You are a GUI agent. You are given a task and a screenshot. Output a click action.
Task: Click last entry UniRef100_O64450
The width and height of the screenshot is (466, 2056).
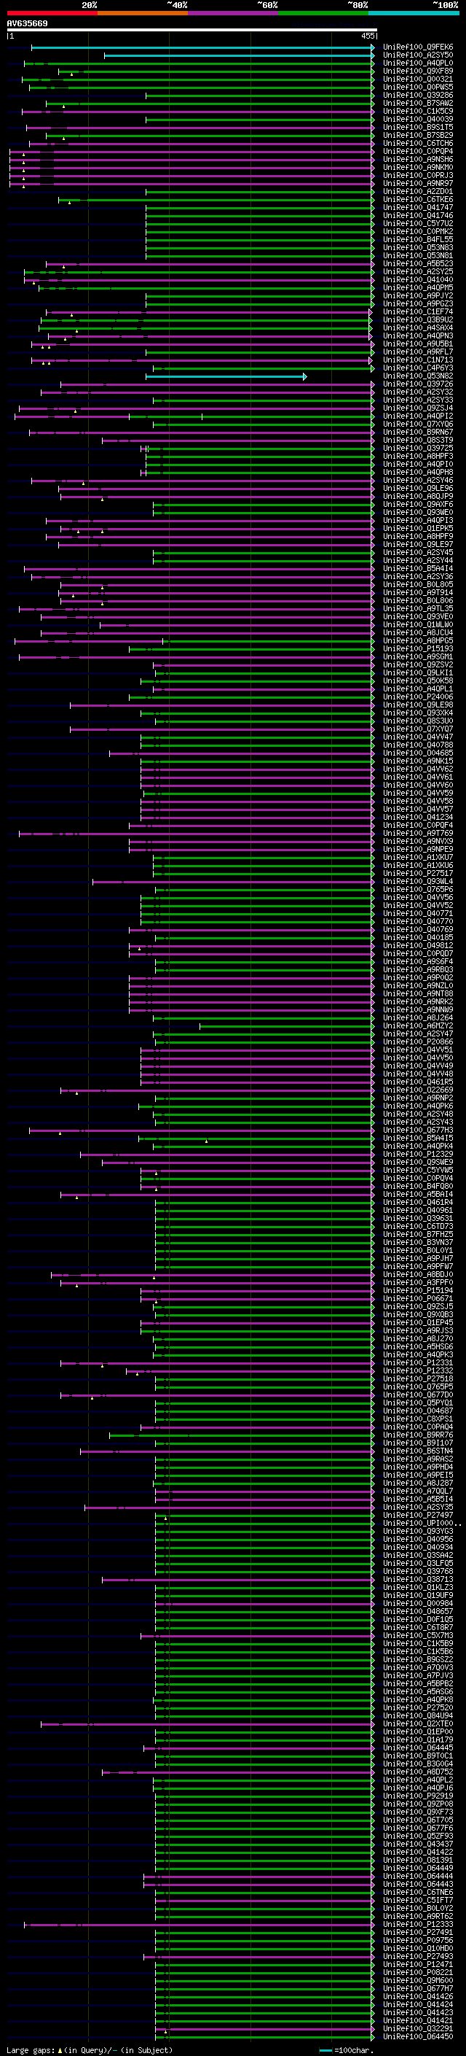pyautogui.click(x=418, y=2036)
